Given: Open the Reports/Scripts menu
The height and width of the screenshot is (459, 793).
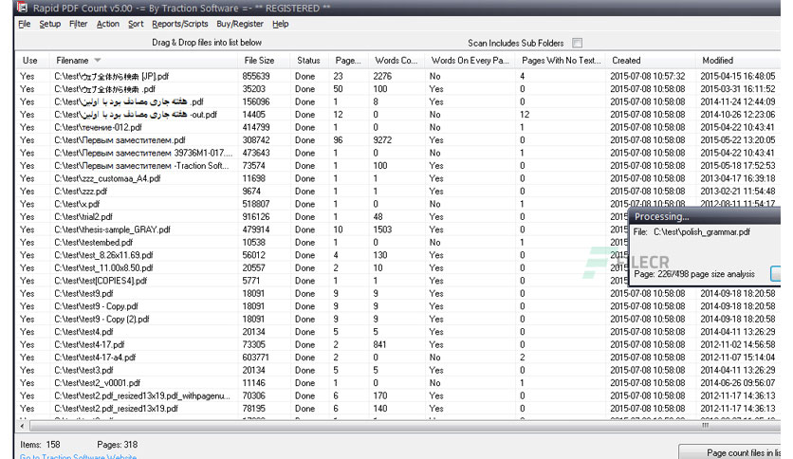Looking at the screenshot, I should [179, 24].
